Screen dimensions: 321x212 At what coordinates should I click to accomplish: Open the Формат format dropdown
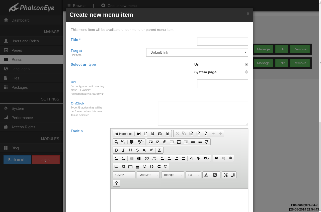pos(148,175)
